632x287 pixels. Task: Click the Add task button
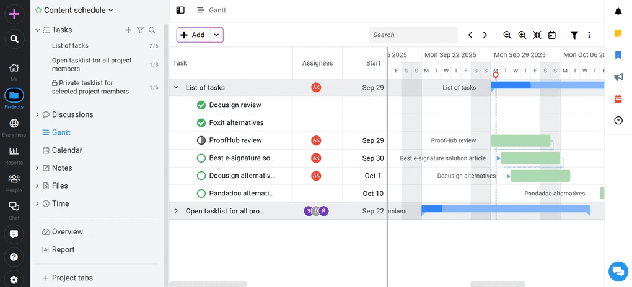(193, 35)
